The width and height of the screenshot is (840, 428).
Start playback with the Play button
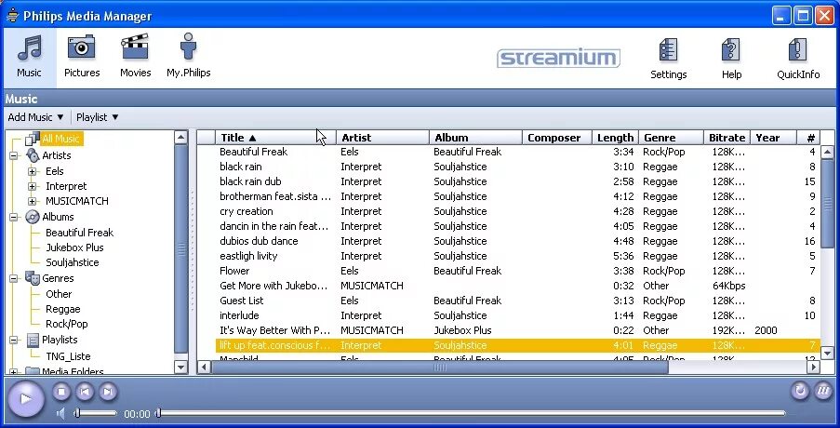pyautogui.click(x=25, y=398)
